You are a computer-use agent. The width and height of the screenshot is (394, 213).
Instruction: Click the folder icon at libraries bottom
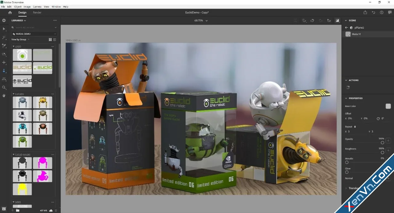click(18, 211)
